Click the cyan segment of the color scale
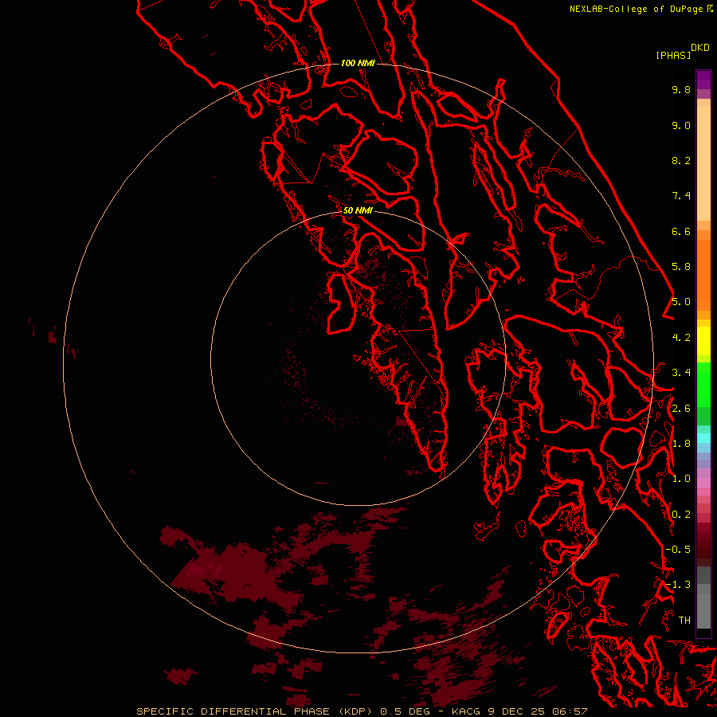717x717 pixels. click(x=703, y=438)
